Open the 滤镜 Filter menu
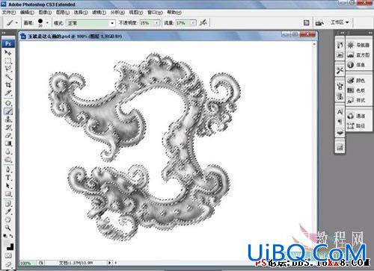This screenshot has width=374, height=271. pyautogui.click(x=99, y=12)
